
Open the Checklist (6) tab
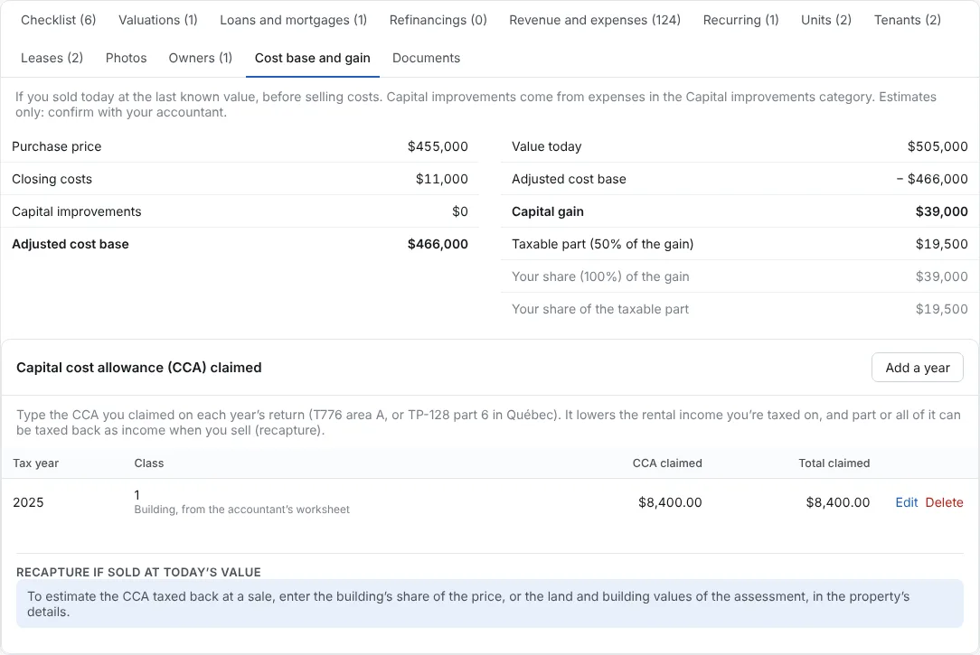click(58, 20)
